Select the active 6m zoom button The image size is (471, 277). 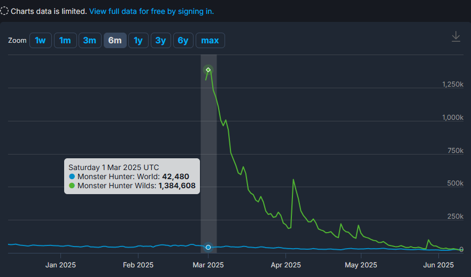click(x=115, y=41)
